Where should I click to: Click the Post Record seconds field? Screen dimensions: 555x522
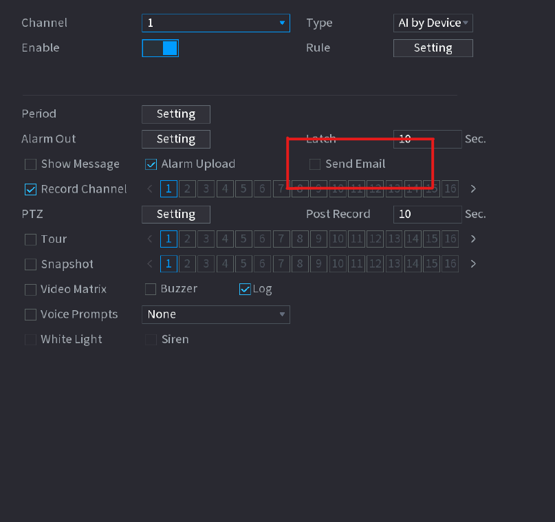click(x=428, y=215)
